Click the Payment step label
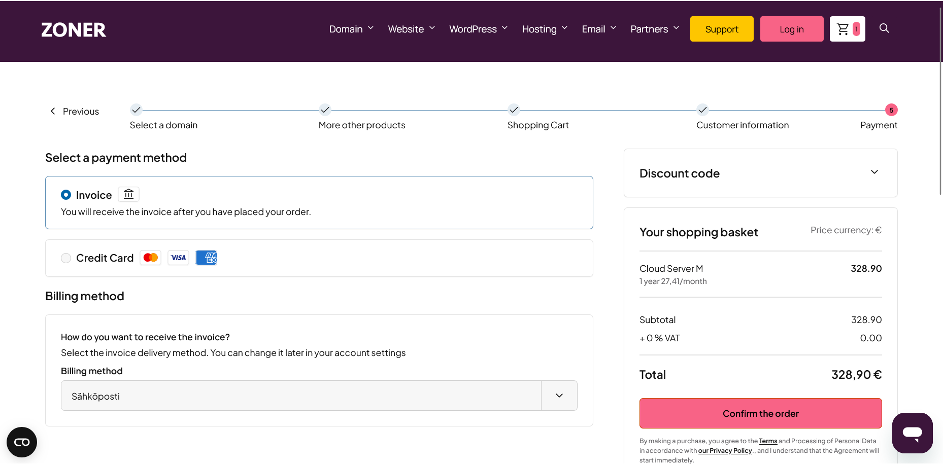This screenshot has width=943, height=464. click(879, 125)
